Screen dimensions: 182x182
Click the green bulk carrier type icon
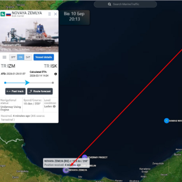3,14
